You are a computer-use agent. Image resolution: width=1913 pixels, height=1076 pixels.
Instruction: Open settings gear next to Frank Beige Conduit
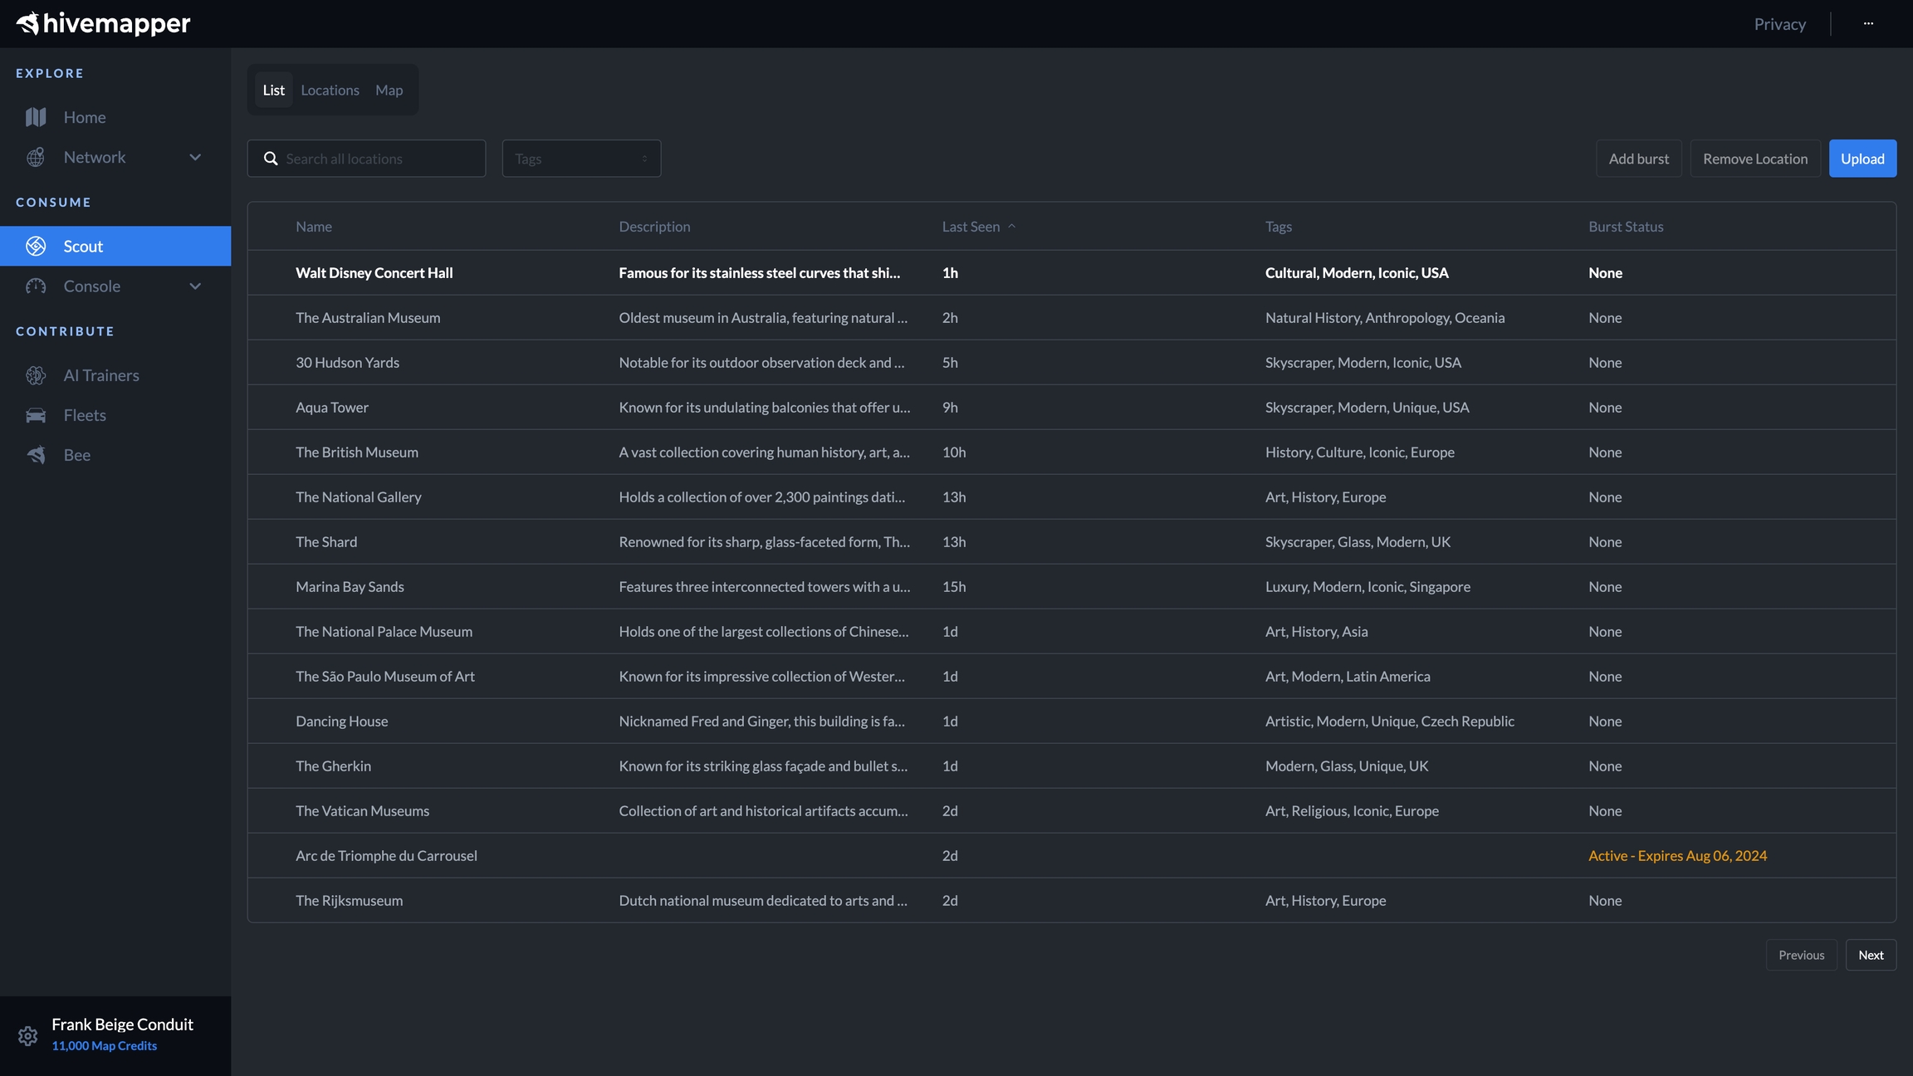tap(27, 1035)
